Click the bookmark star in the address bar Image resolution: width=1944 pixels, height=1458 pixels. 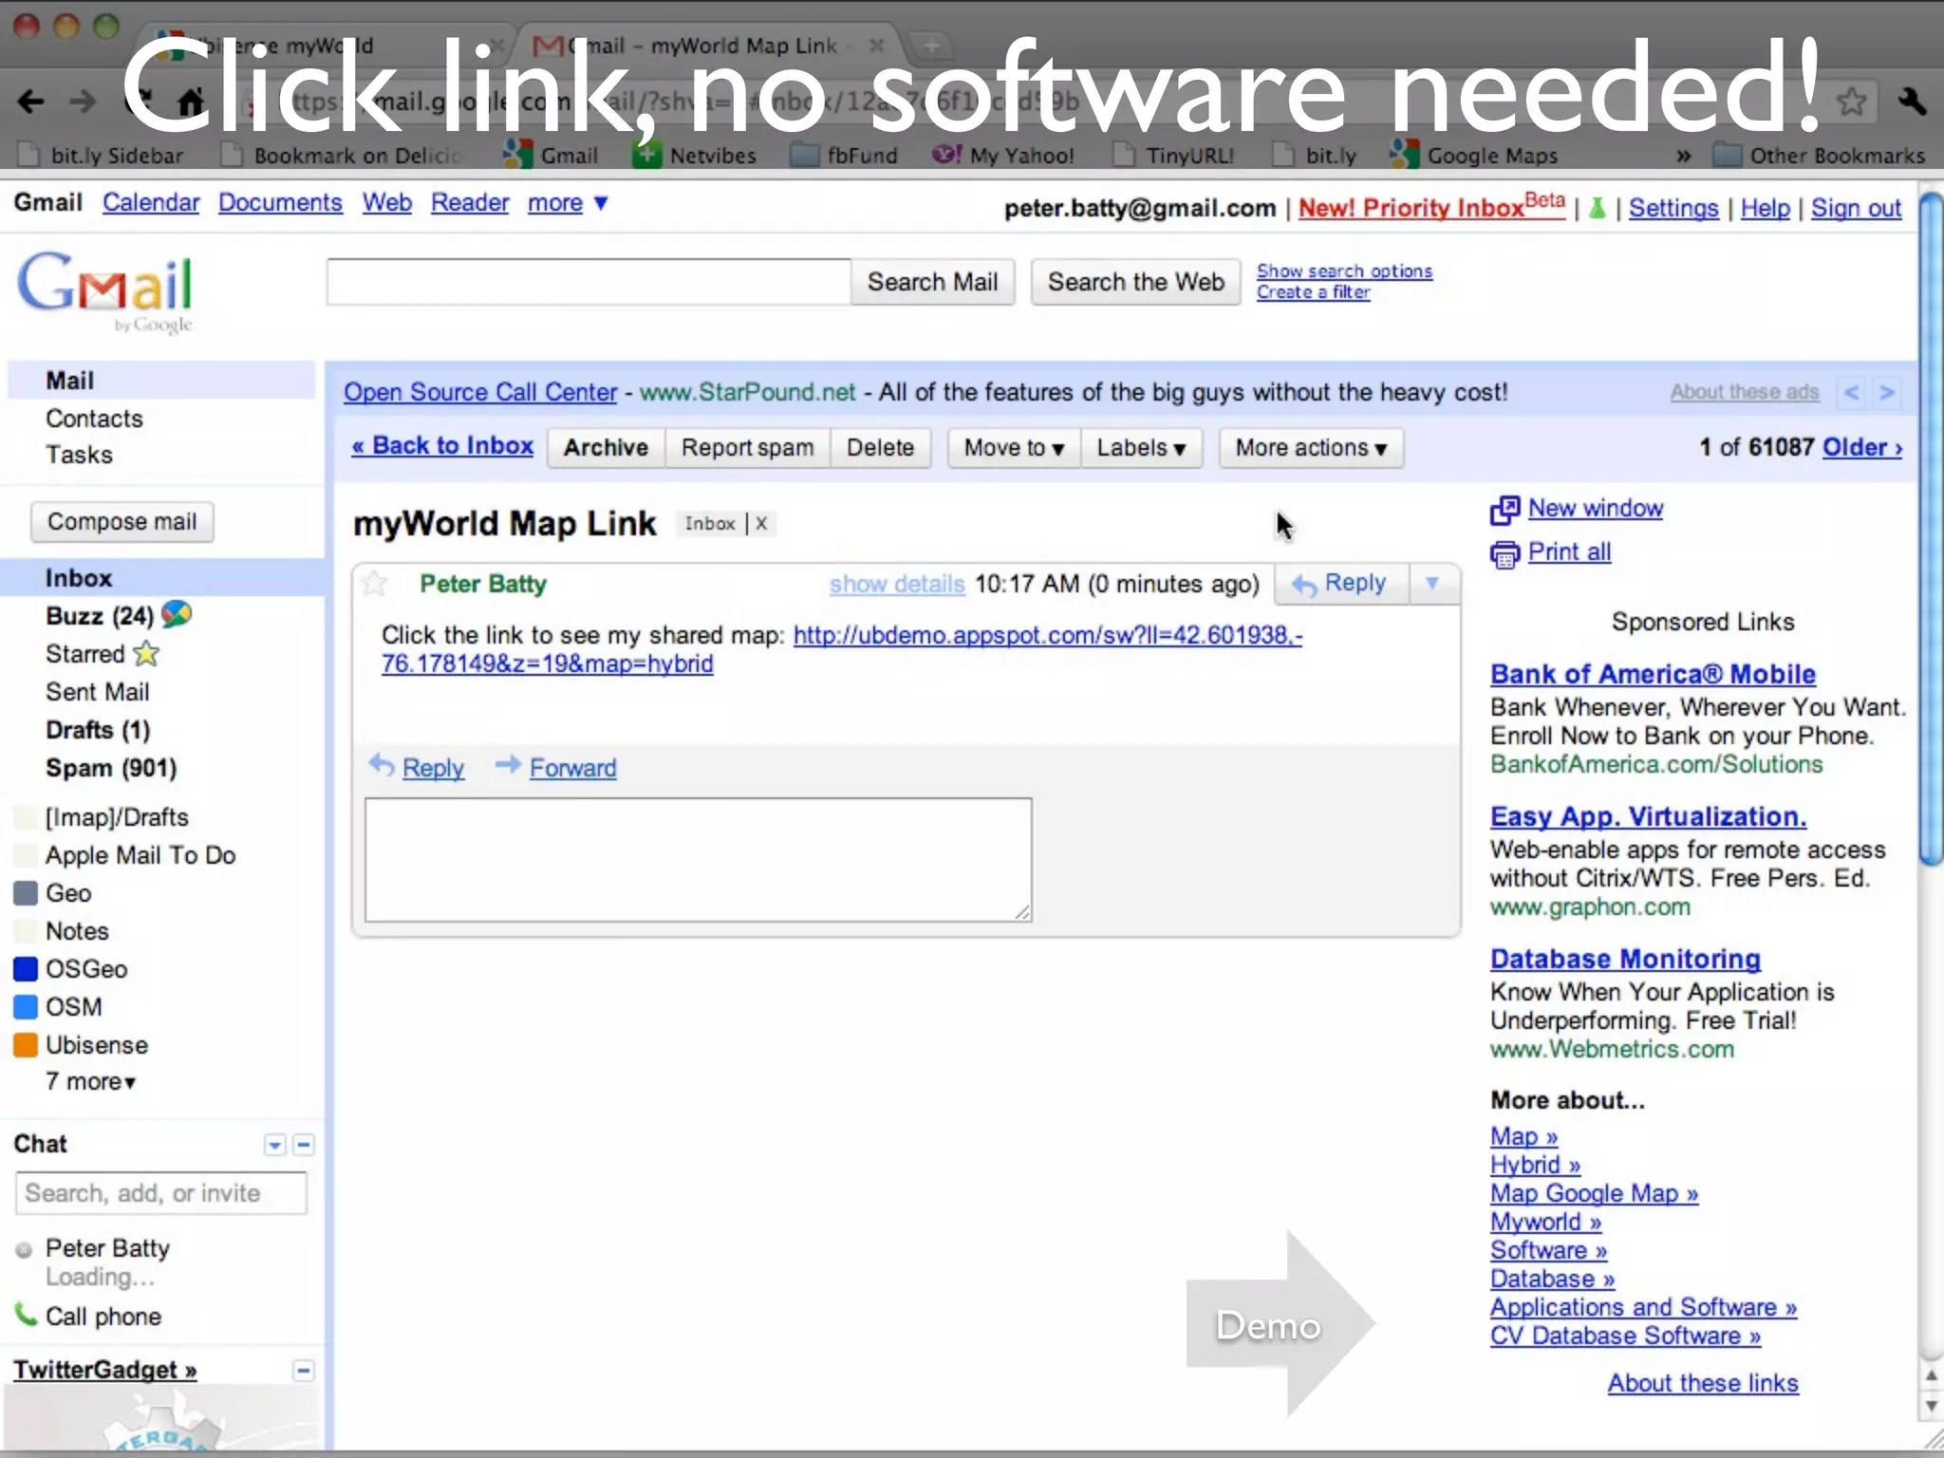(x=1851, y=101)
